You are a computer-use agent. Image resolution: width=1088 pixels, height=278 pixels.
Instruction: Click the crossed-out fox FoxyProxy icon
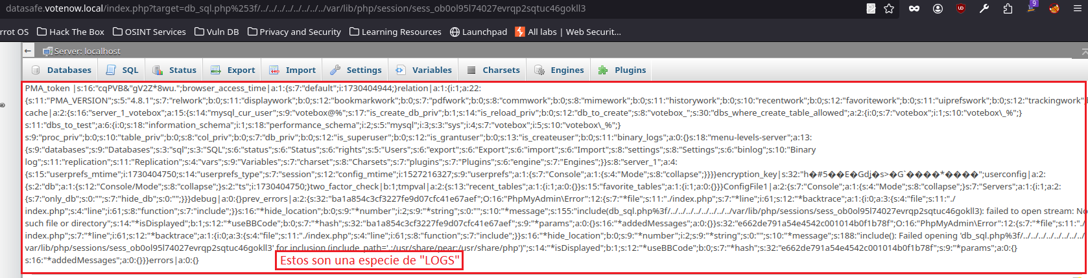(x=1055, y=8)
